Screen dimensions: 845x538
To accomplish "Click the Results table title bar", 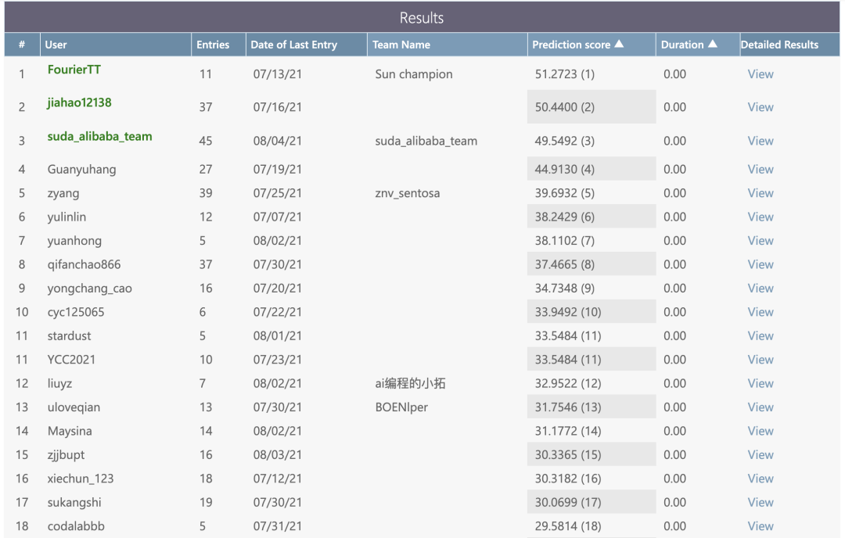I will coord(422,17).
